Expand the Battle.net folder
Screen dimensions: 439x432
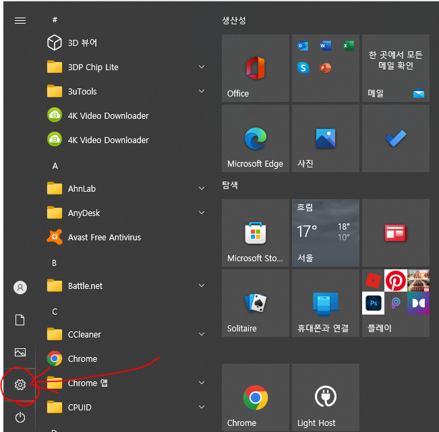[x=202, y=286]
